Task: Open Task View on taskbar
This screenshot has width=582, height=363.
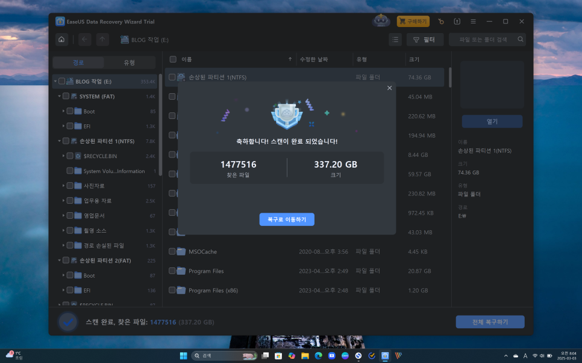Action: pyautogui.click(x=265, y=356)
